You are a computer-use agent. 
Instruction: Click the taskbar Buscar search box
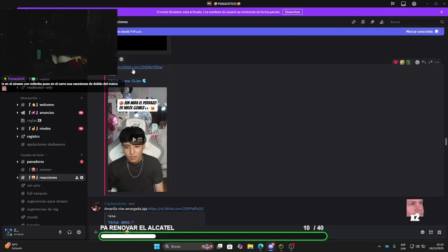point(188,246)
